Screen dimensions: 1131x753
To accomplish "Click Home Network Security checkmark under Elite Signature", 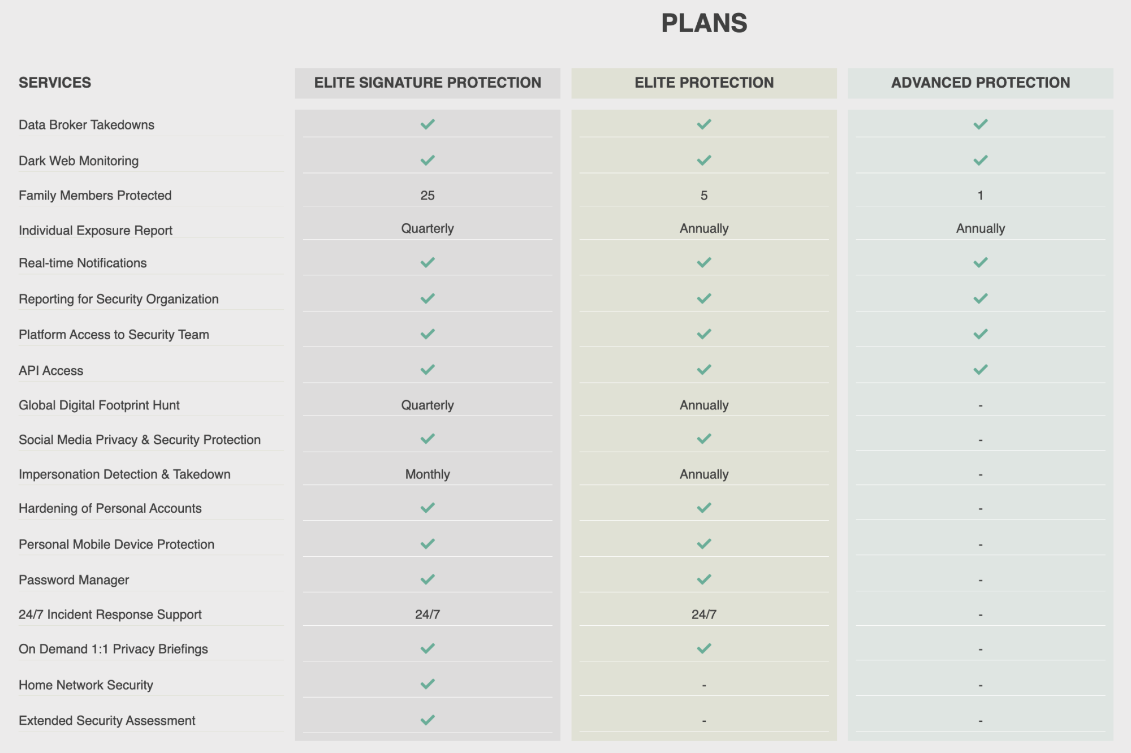I will (x=428, y=684).
